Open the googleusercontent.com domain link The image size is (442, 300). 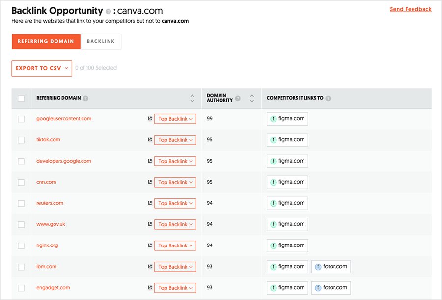pyautogui.click(x=64, y=119)
